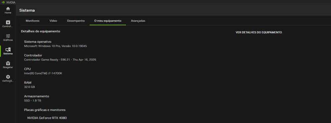Switch to the Monitores tab
The height and width of the screenshot is (123, 331).
click(32, 21)
